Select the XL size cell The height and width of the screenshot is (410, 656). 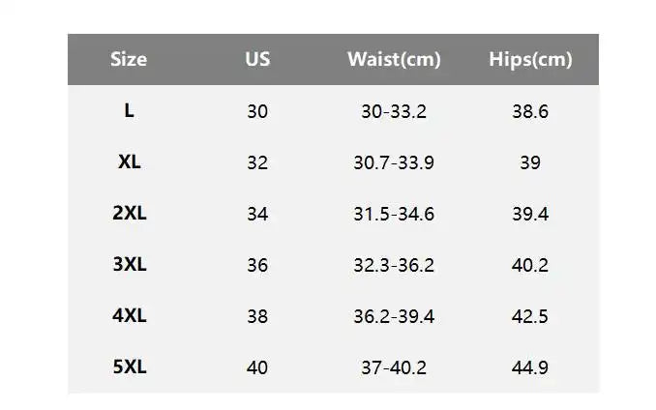pyautogui.click(x=129, y=162)
